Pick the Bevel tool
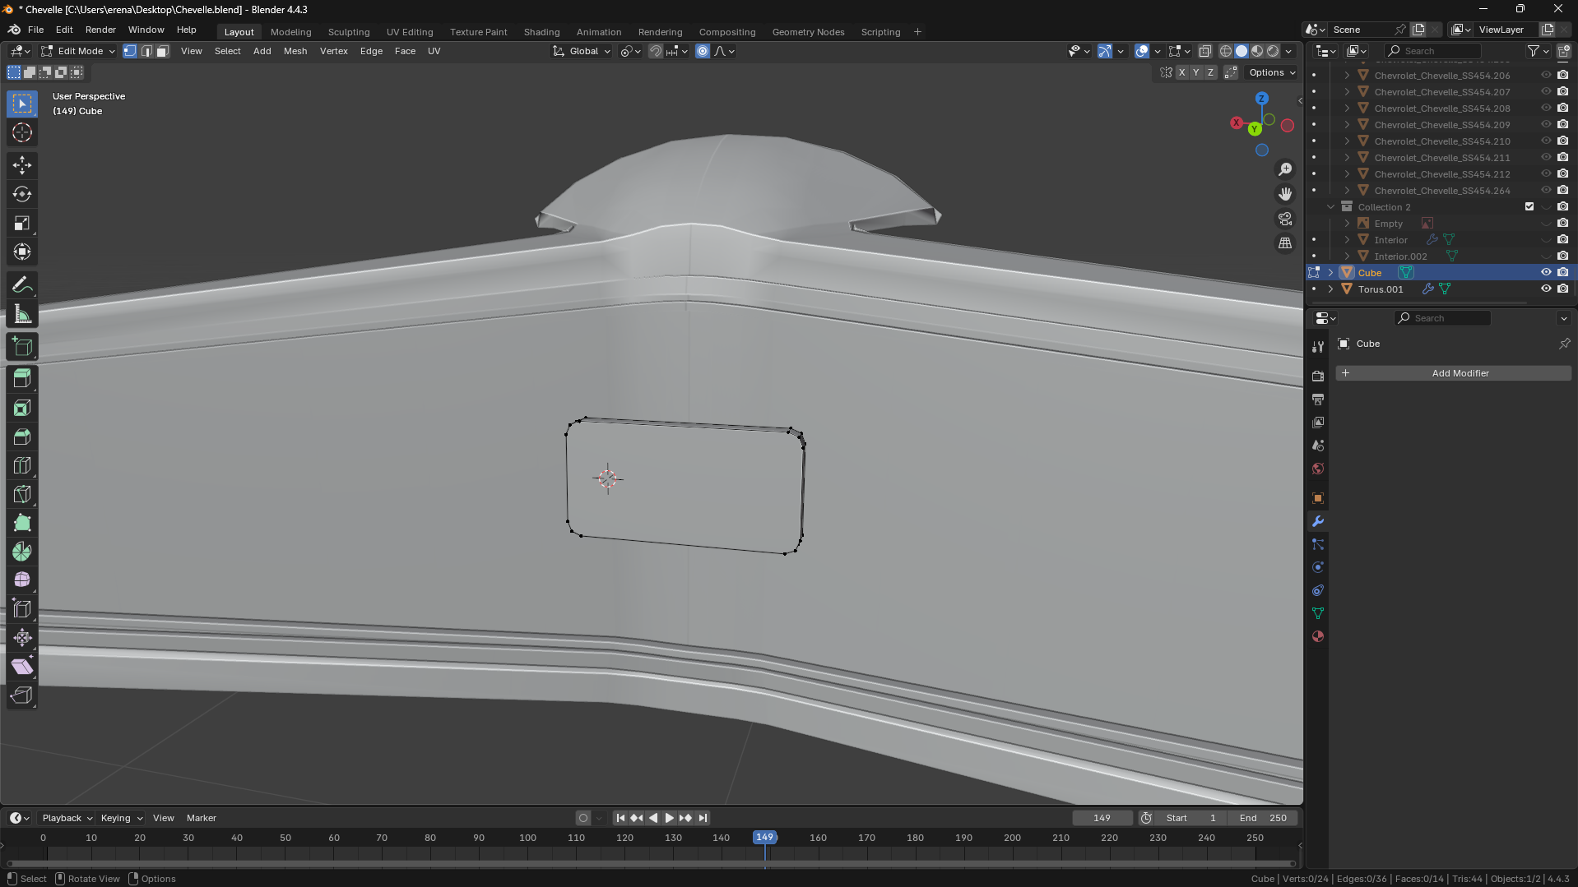The height and width of the screenshot is (887, 1578). click(x=22, y=437)
